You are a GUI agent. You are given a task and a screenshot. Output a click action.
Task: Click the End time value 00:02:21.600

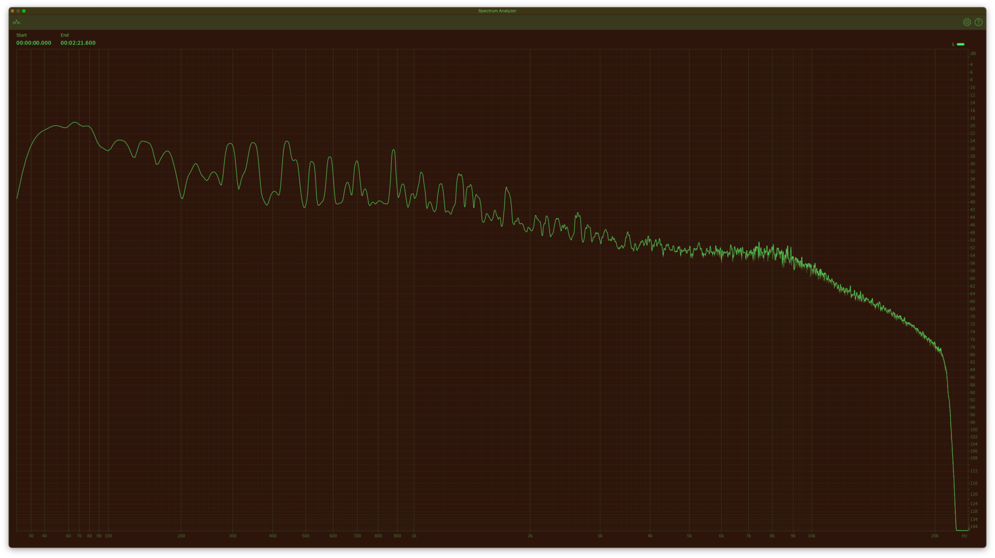(x=78, y=43)
